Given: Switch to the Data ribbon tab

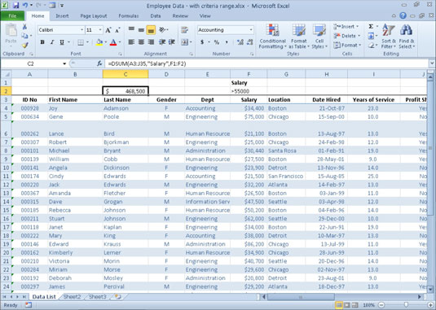Looking at the screenshot, I should coord(156,16).
